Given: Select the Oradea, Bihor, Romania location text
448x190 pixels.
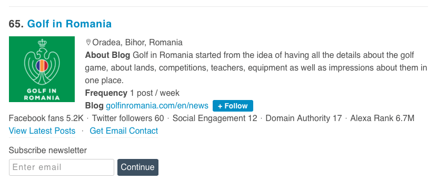Looking at the screenshot, I should click(x=137, y=43).
